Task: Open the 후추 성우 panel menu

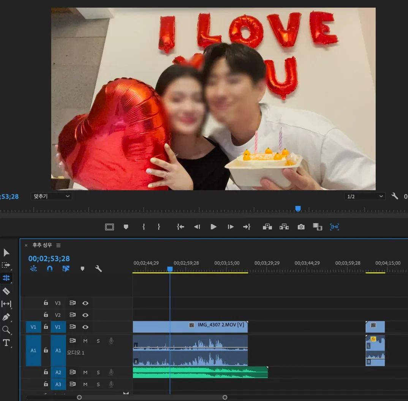Action: point(58,245)
